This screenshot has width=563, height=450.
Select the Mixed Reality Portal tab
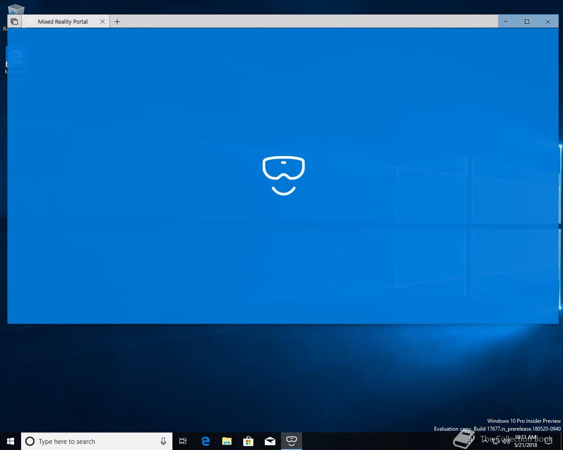point(66,22)
